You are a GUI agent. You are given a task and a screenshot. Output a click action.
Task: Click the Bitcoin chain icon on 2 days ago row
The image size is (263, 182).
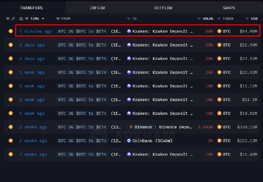click(x=11, y=45)
